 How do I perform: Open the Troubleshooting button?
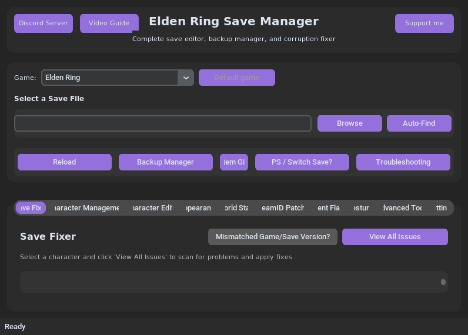403,162
